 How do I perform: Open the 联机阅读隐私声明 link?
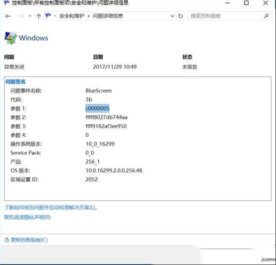(x=28, y=217)
